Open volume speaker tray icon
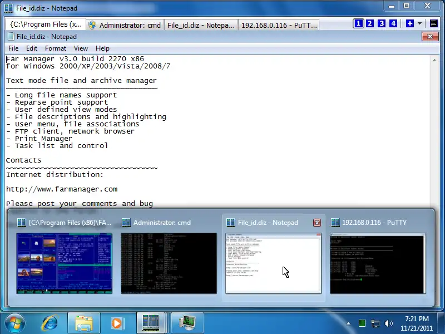Image resolution: width=445 pixels, height=334 pixels. (388, 323)
